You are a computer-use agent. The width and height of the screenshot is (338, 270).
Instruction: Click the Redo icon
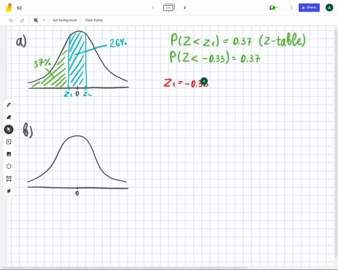click(22, 20)
